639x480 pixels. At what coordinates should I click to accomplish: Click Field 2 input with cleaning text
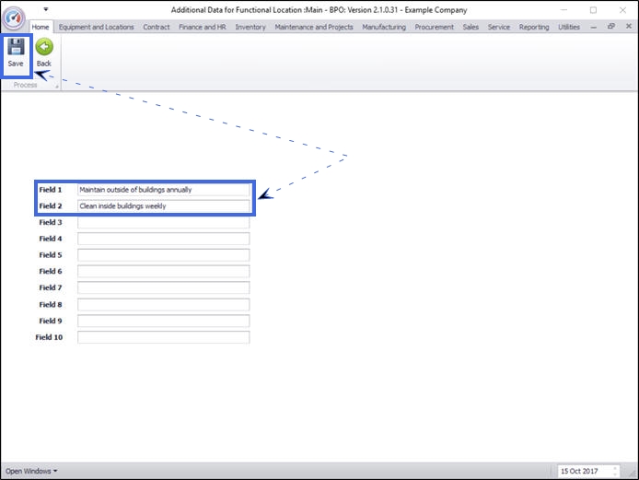pos(163,206)
